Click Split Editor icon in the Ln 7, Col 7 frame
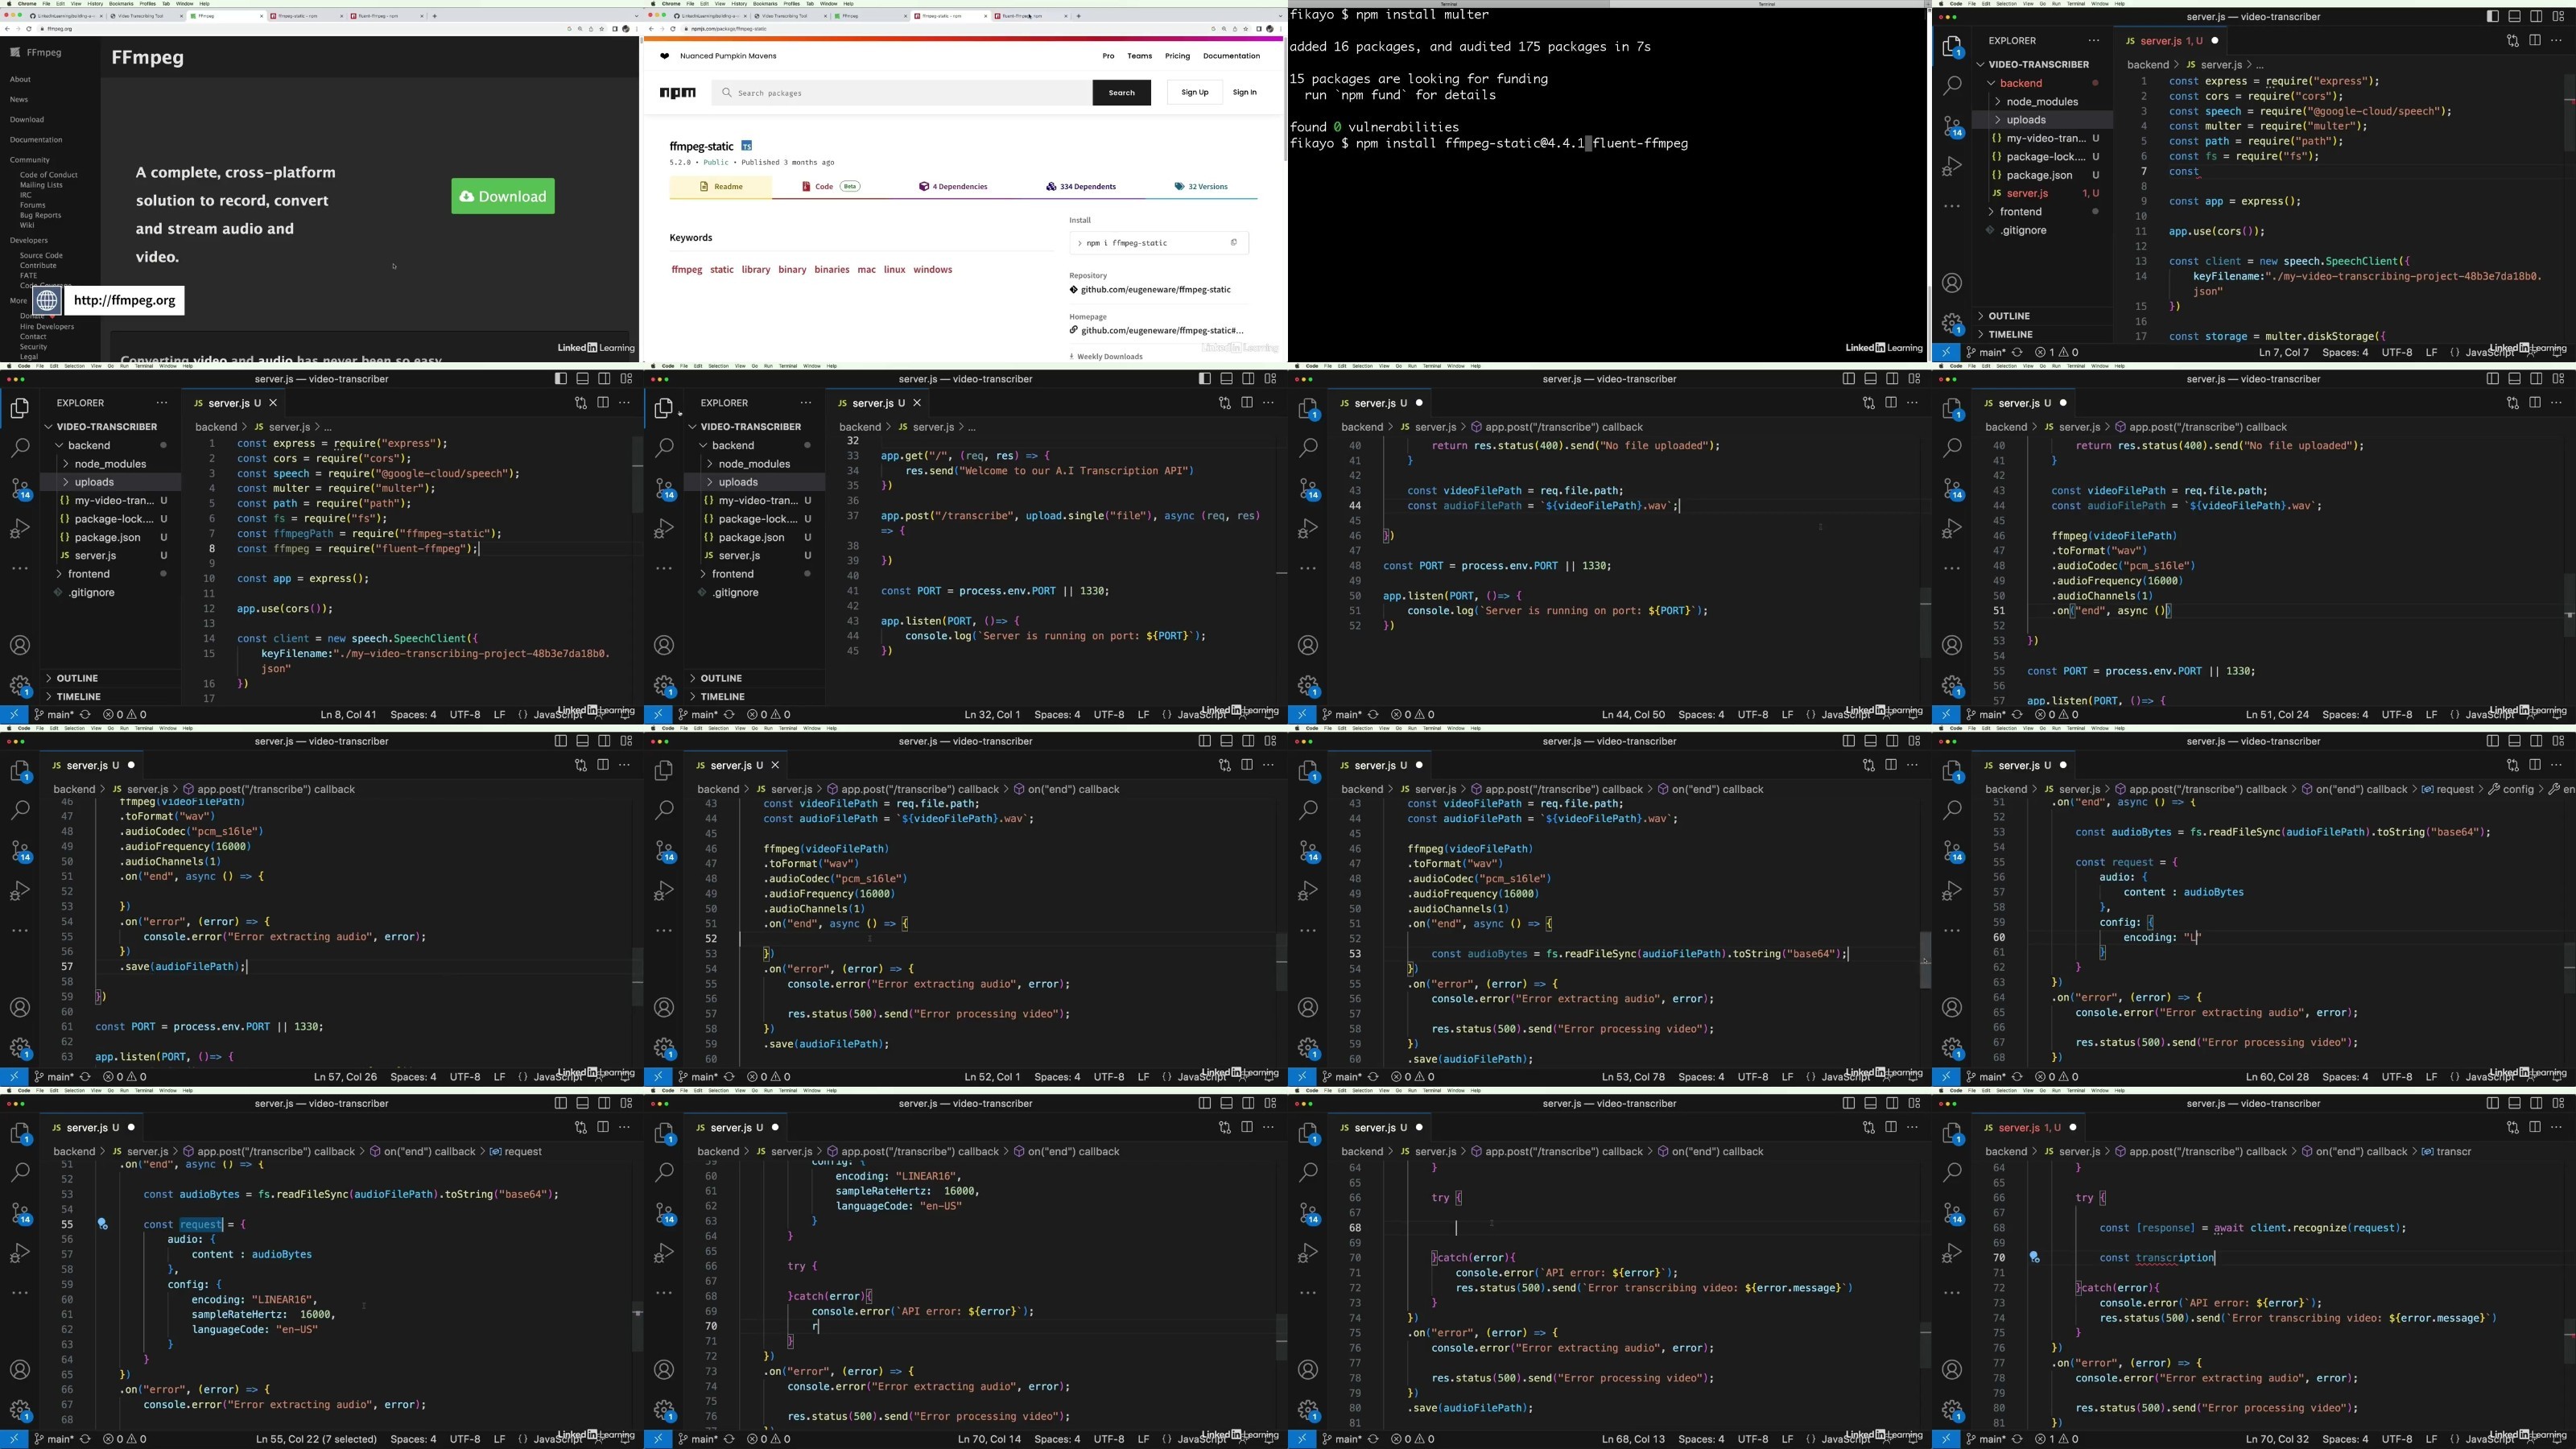The image size is (2576, 1449). click(2534, 41)
